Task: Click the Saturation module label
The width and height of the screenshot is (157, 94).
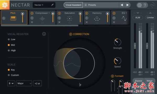Action: tap(70, 13)
